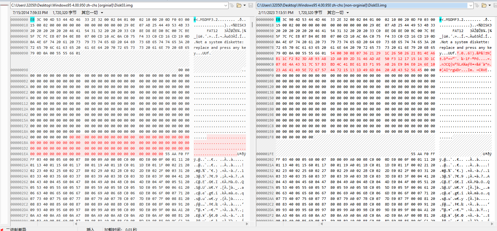497x231 pixels.
Task: Click right text '.Not a system diskette:'
Action: tap(464, 42)
